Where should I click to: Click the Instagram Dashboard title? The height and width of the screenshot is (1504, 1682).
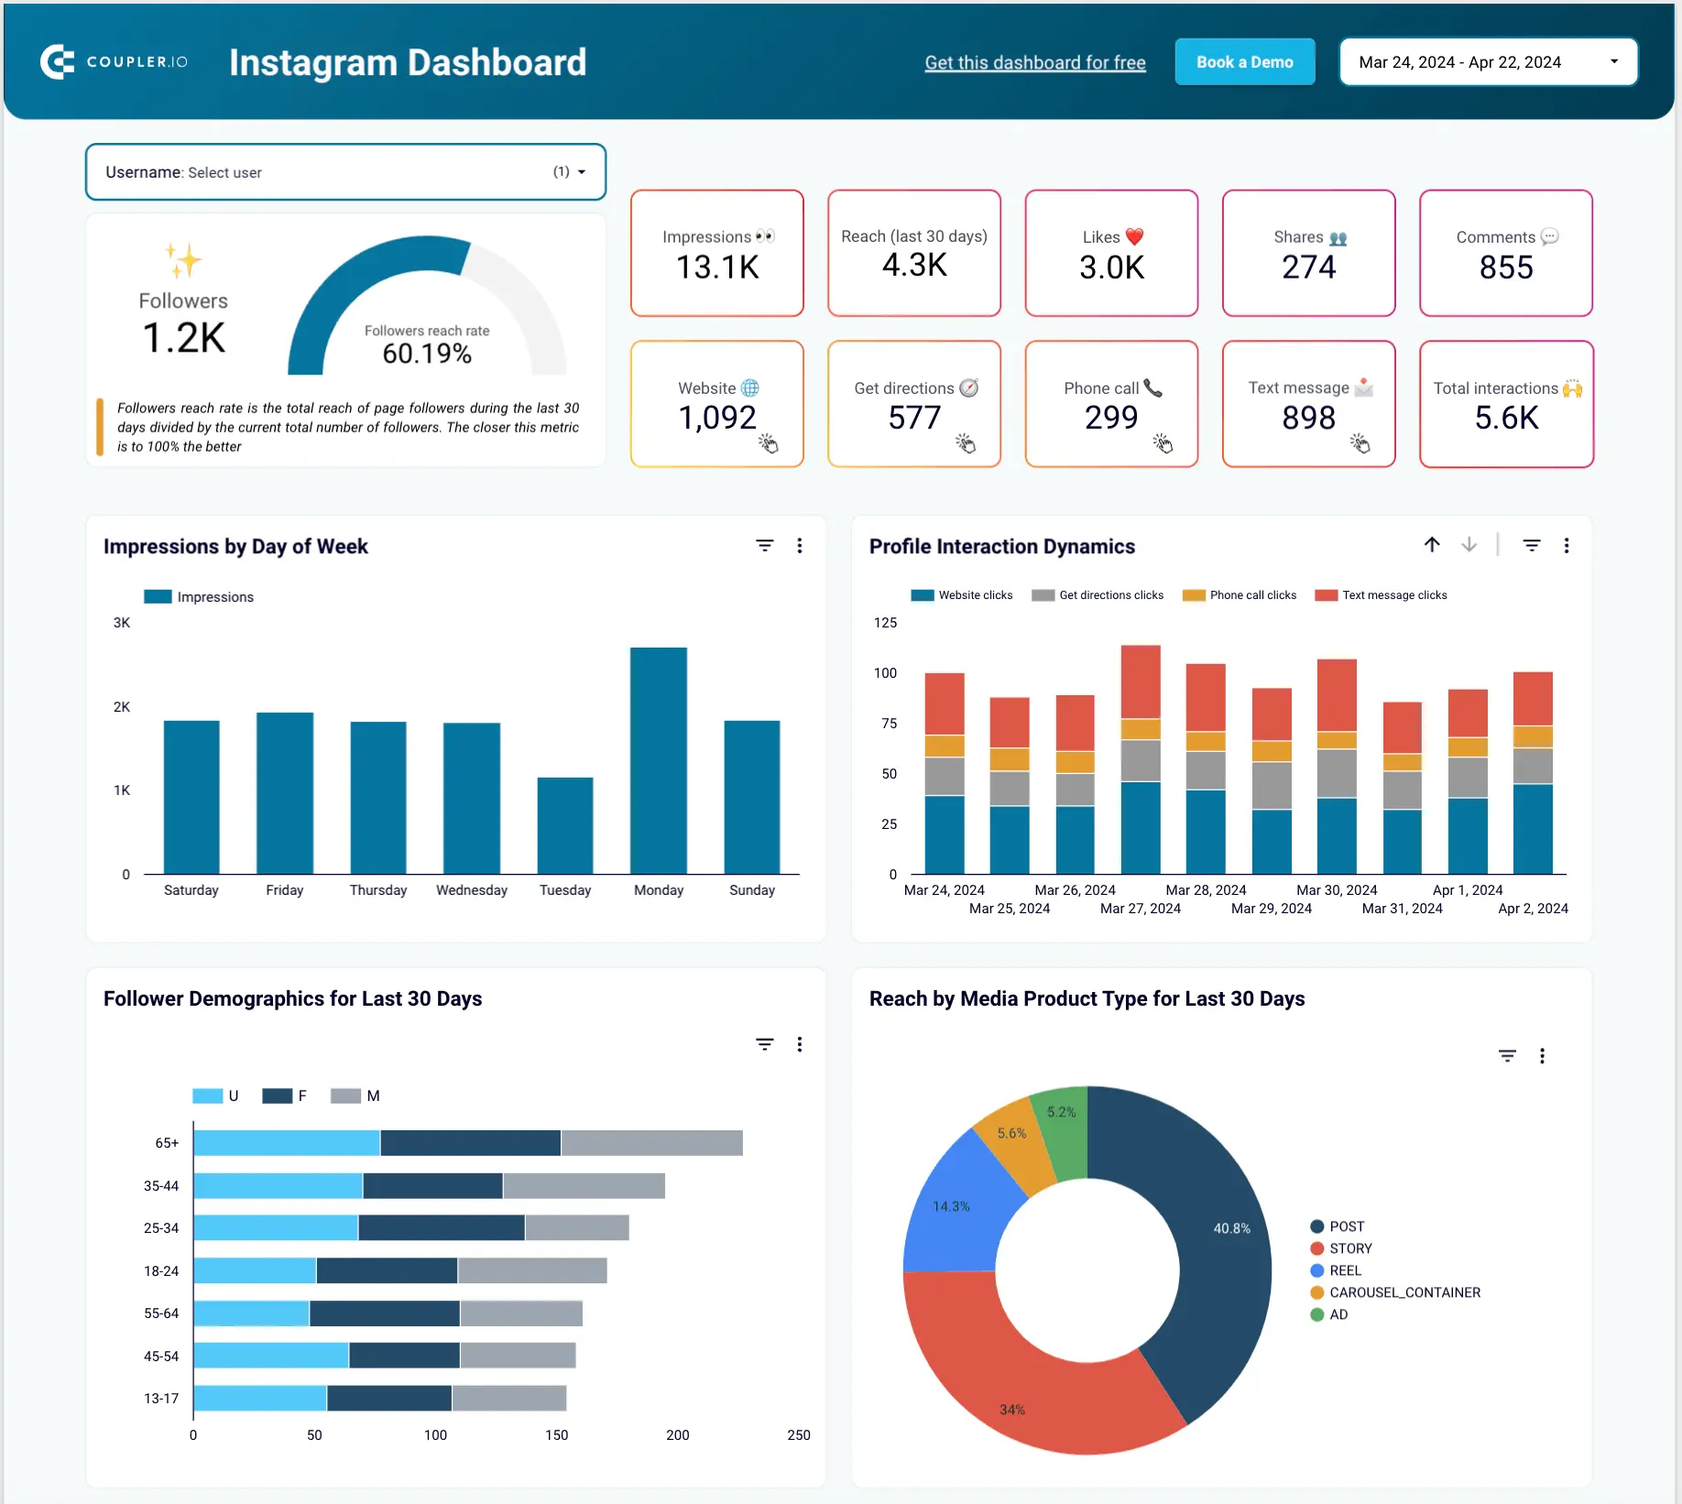[x=408, y=62]
